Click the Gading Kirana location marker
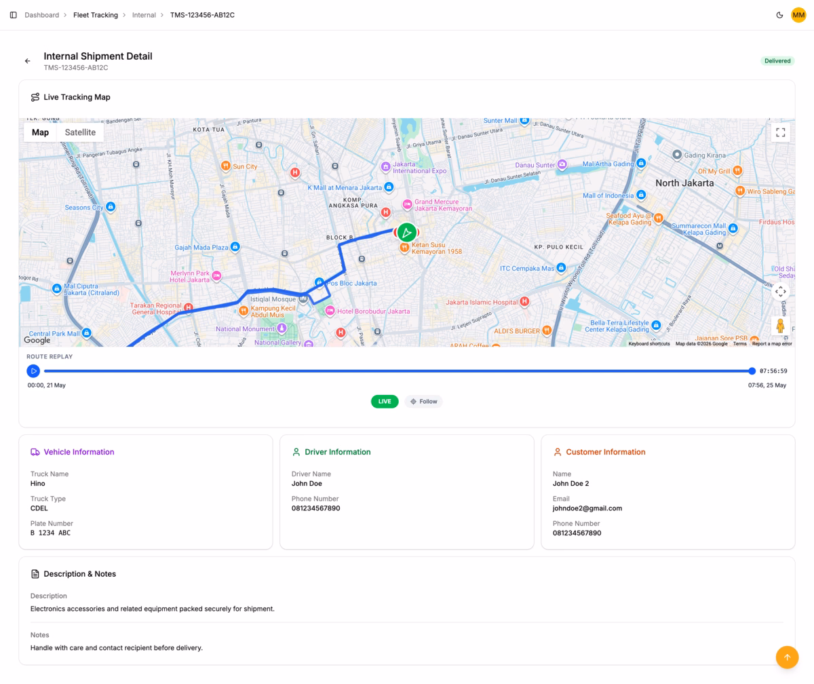This screenshot has height=684, width=814. 676,155
